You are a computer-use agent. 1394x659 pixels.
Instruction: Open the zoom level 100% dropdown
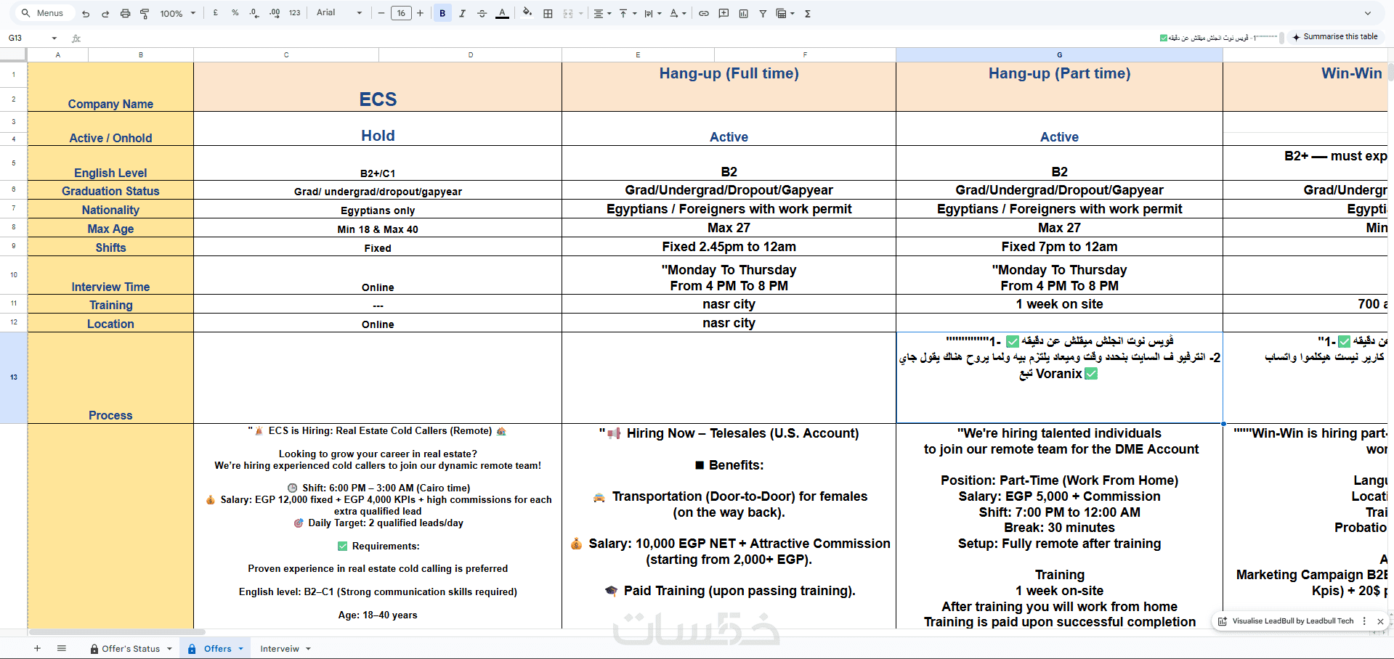(178, 13)
